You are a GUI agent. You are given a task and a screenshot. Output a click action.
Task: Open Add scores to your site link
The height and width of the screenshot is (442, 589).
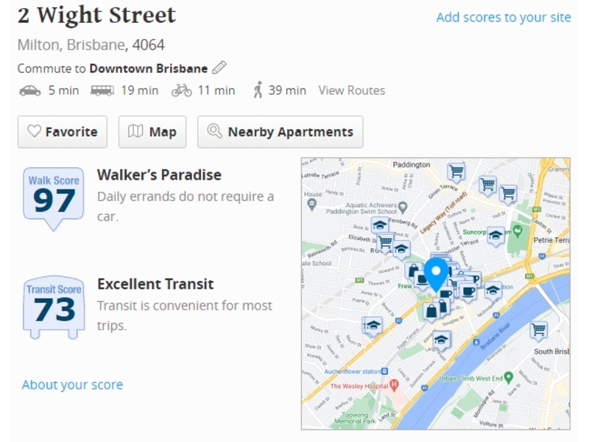504,17
